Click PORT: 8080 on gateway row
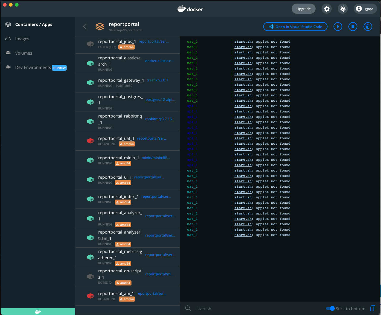This screenshot has height=315, width=381. (x=124, y=86)
